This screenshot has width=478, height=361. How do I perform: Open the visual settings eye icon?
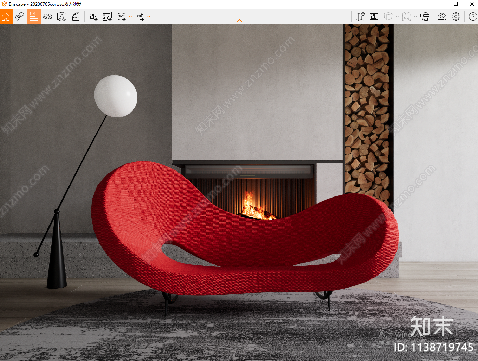442,17
